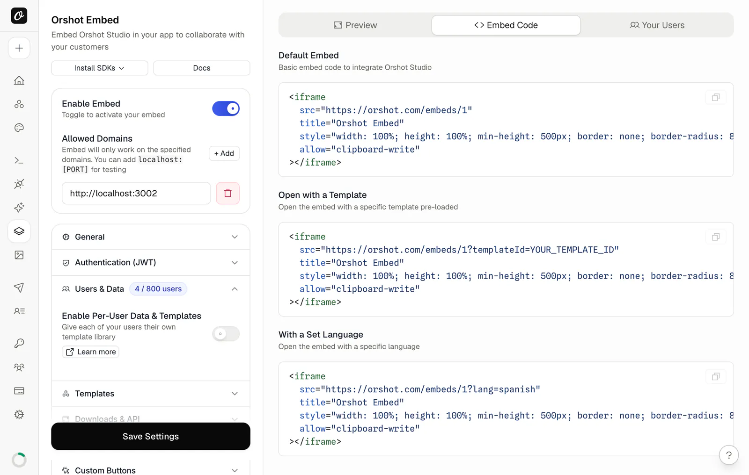Open the API key icon in the sidebar
749x475 pixels.
click(x=19, y=344)
